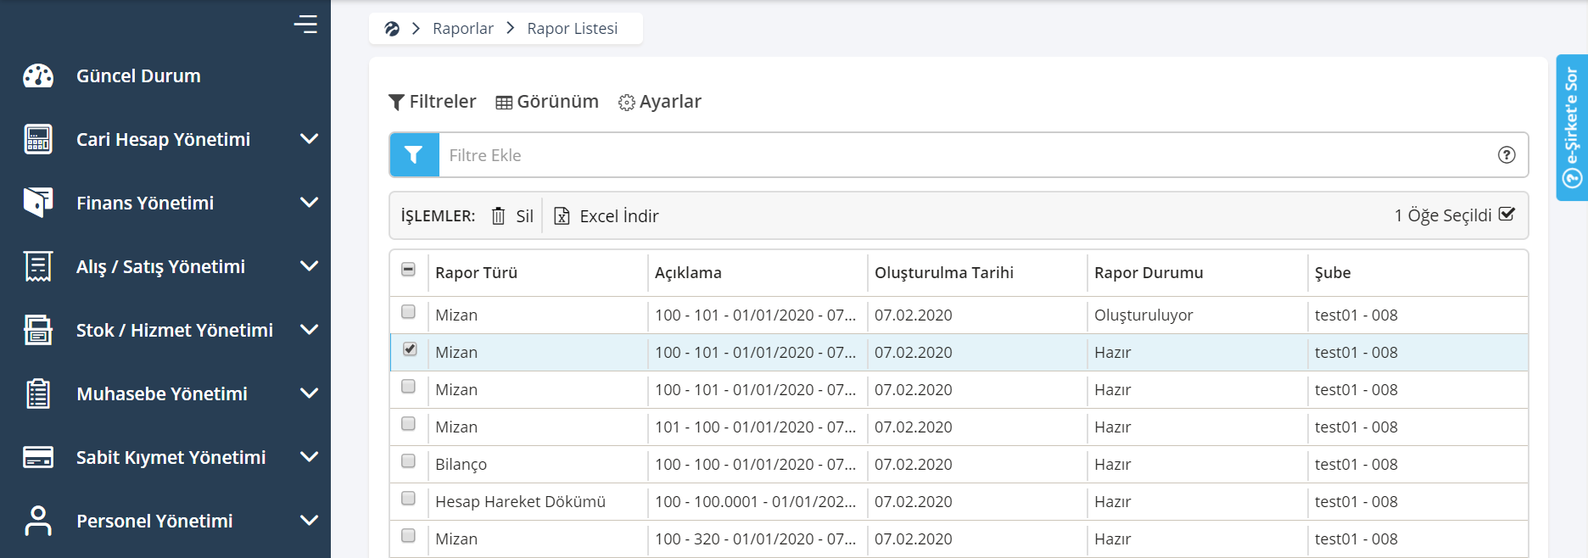Open Finans Yönetimi menu label
The image size is (1588, 558).
(x=145, y=204)
